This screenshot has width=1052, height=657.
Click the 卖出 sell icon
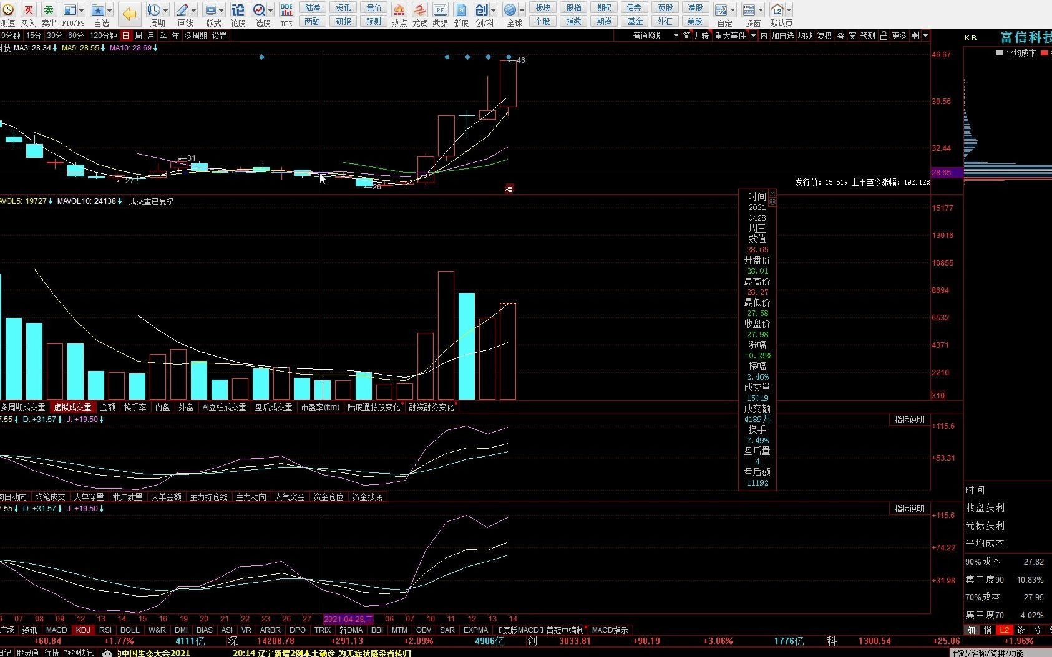tap(49, 10)
